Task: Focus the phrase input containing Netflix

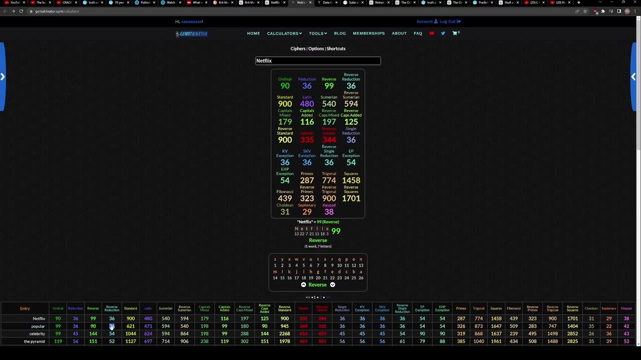Action: [x=318, y=61]
